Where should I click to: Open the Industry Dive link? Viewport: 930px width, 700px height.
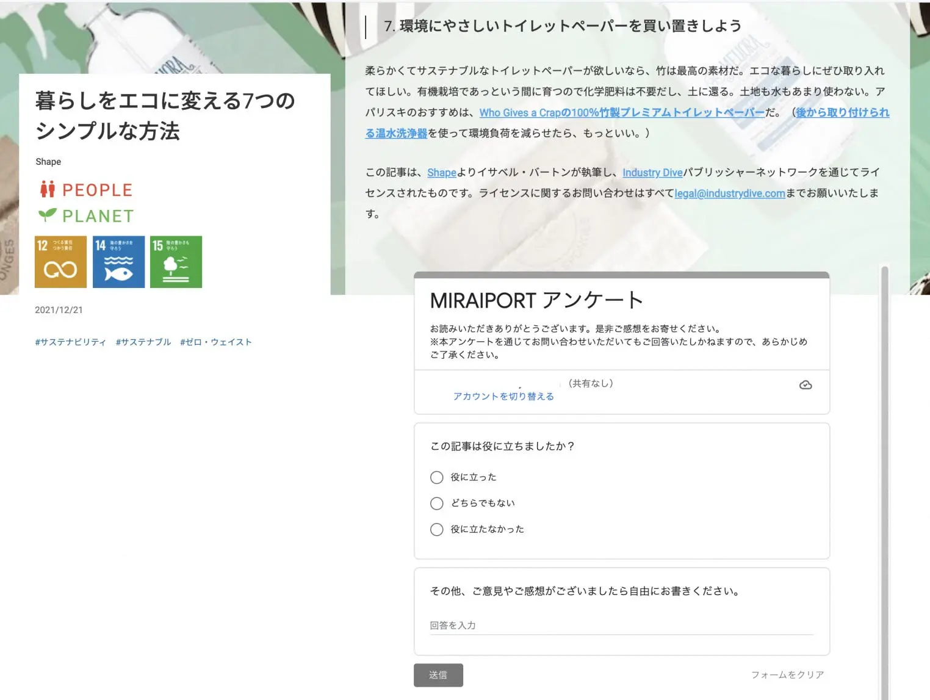pos(652,173)
